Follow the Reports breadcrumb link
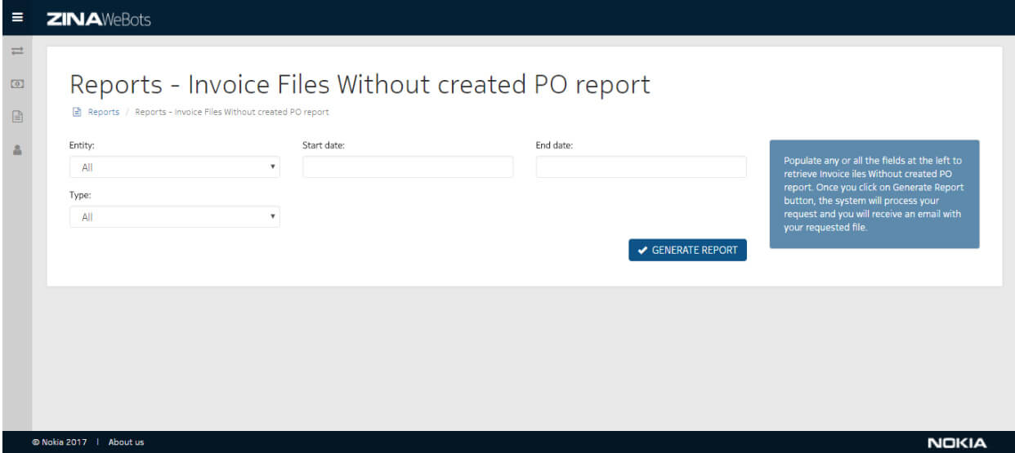Image resolution: width=1015 pixels, height=453 pixels. coord(104,112)
